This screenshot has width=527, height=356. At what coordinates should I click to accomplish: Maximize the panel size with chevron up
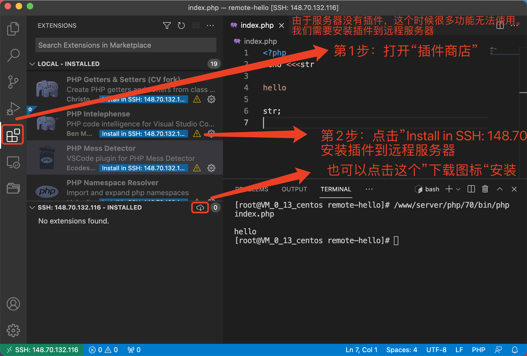[500, 189]
